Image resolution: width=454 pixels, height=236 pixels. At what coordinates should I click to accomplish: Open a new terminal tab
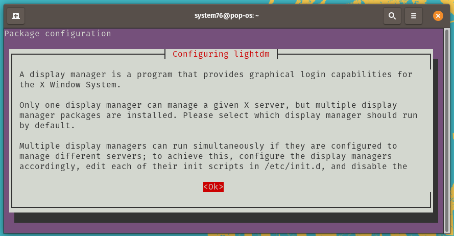[16, 16]
